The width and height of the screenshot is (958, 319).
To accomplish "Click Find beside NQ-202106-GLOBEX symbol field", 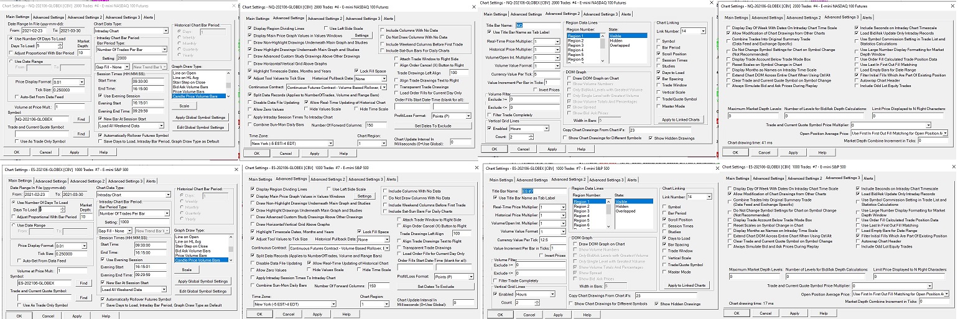I will tap(81, 119).
